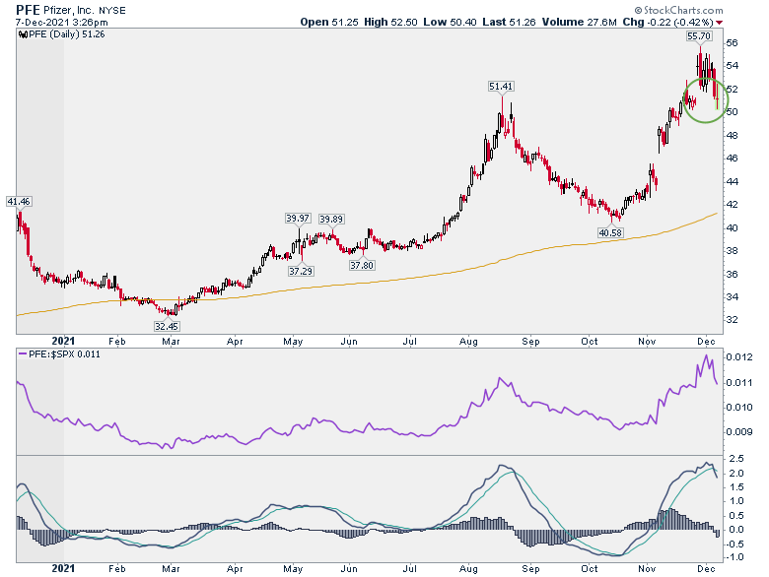Image resolution: width=769 pixels, height=577 pixels.
Task: Click the 0.010 ratio axis label
Action: coord(739,408)
